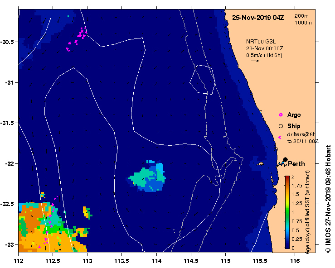Click the 0.5m/s (1kt 6h) scale text
Screen dimensions: 335x268
264,55
